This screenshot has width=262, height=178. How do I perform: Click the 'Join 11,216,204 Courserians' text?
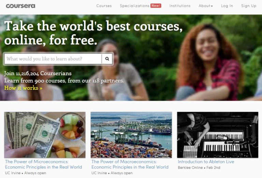pos(38,73)
